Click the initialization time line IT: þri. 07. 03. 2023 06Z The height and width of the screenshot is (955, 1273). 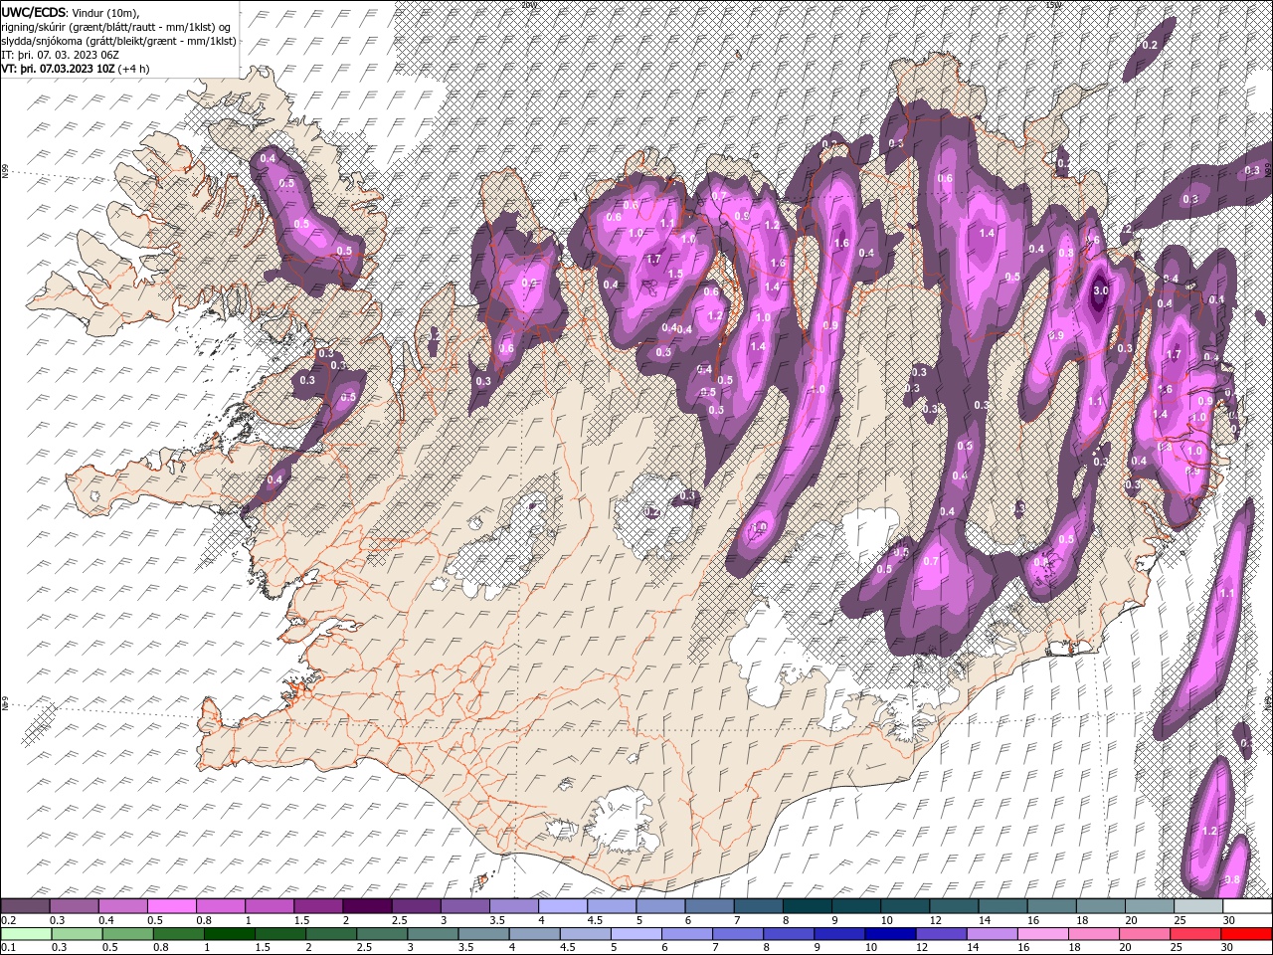(62, 55)
